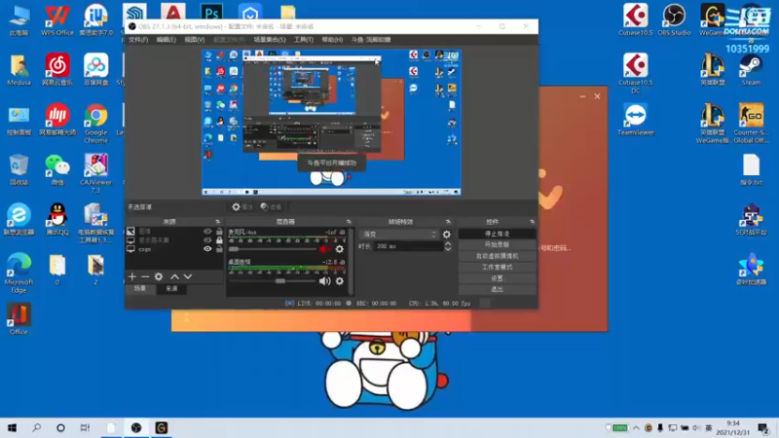Click 开始录制 start recording button
Screen dimensions: 779x438
tap(497, 245)
